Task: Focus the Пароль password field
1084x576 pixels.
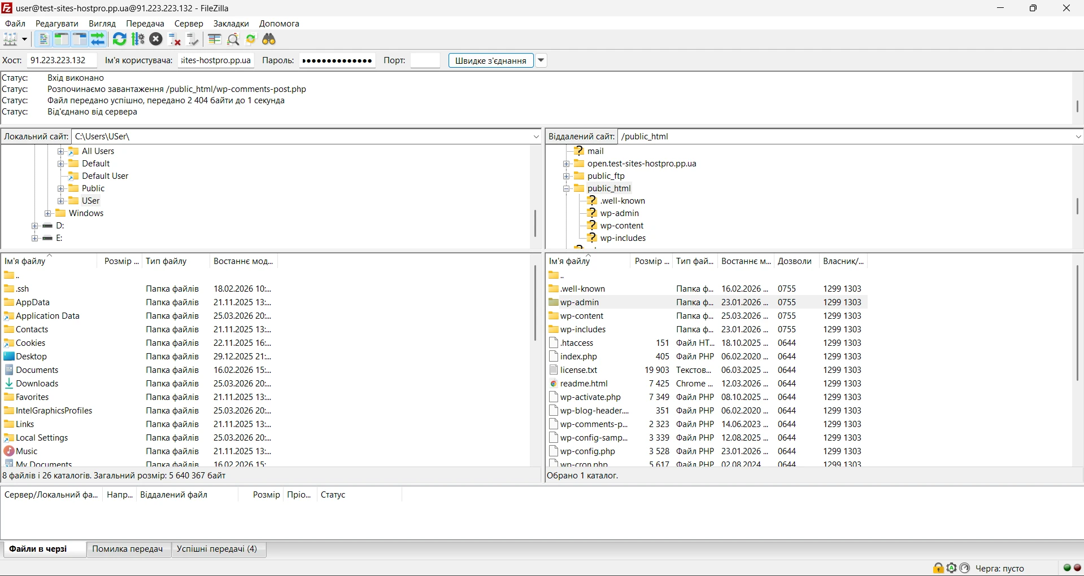Action: click(337, 60)
